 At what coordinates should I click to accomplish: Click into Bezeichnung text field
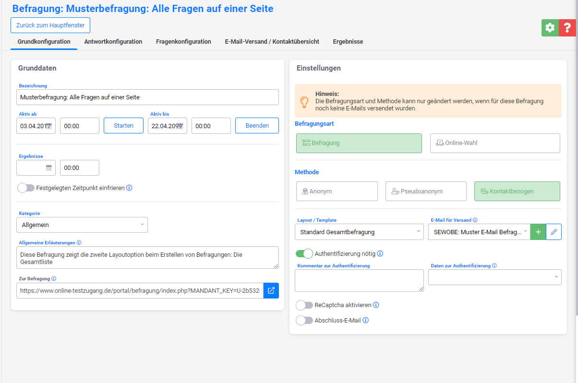[147, 97]
